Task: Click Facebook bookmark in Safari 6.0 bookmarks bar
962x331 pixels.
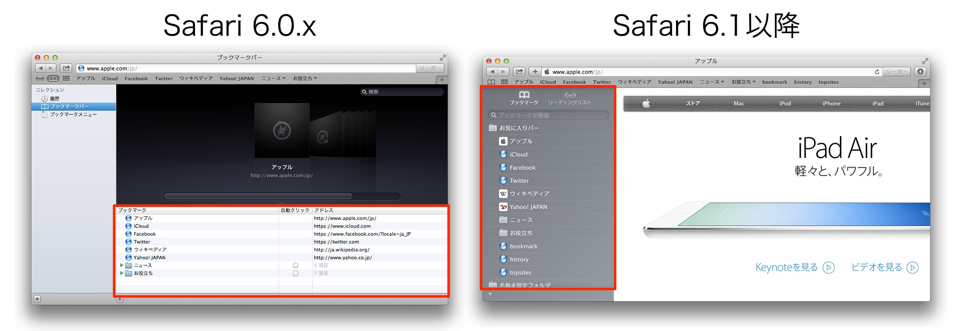Action: point(136,79)
